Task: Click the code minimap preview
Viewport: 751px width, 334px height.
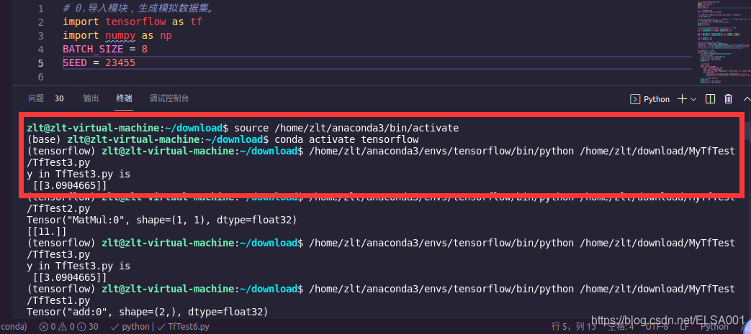Action: point(723,43)
